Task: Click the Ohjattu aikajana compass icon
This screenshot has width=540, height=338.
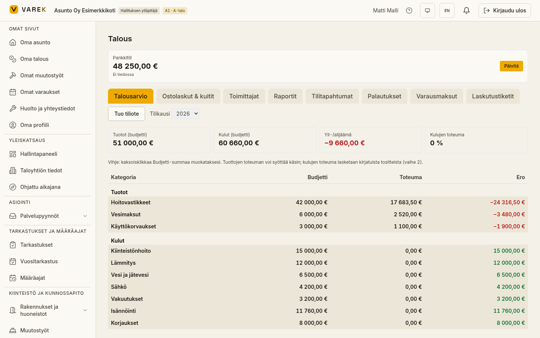Action: click(x=13, y=187)
